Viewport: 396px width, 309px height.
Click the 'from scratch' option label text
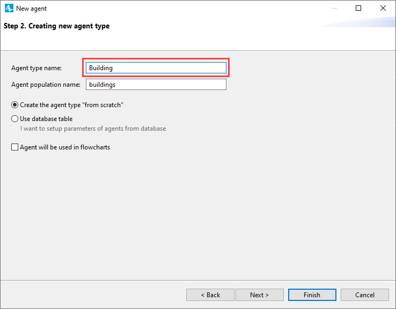(71, 105)
